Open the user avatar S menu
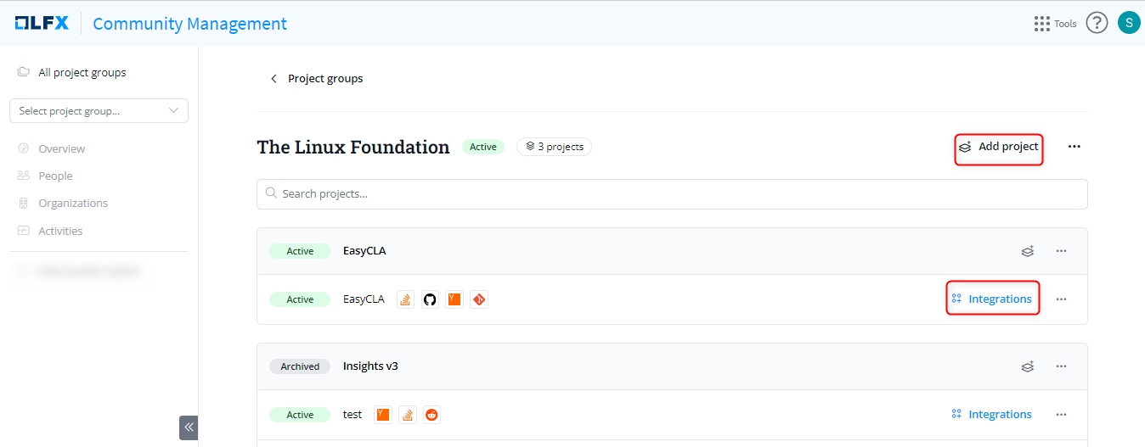 1128,23
